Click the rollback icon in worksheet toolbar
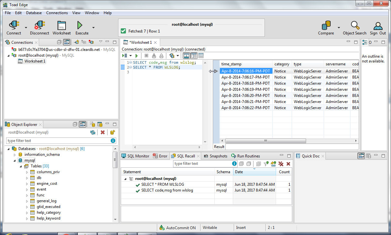The height and width of the screenshot is (235, 391). [161, 56]
